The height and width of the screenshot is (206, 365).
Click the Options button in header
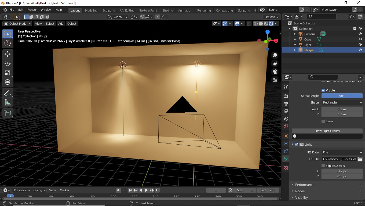pyautogui.click(x=271, y=17)
